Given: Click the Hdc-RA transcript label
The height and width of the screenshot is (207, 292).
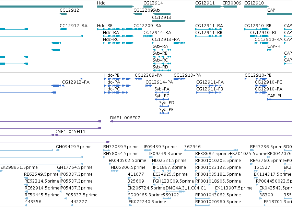Looking at the screenshot, I should (111, 33).
